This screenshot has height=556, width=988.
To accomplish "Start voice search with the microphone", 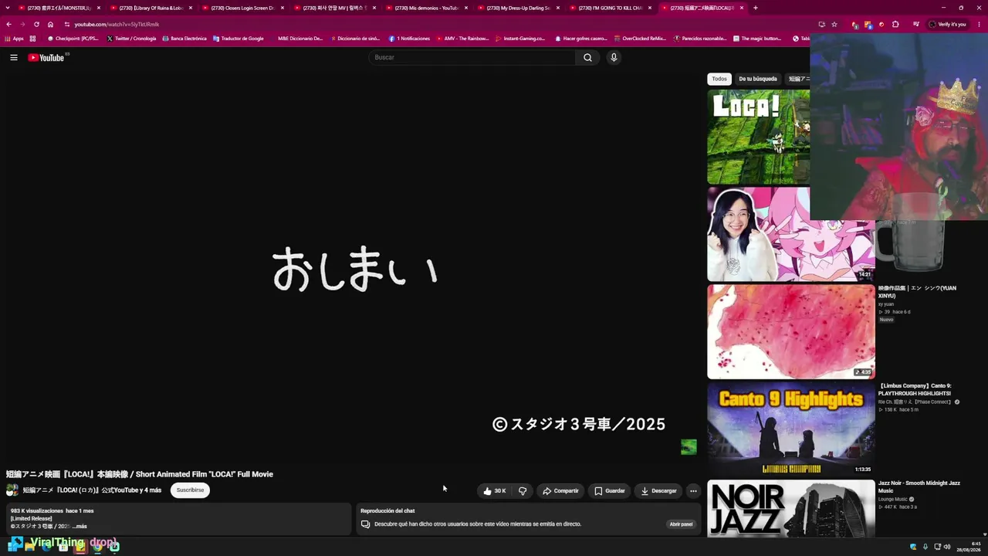I will (x=614, y=57).
